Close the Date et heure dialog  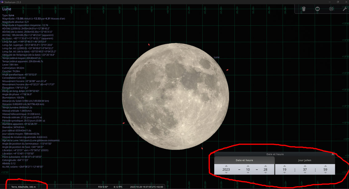click(333, 154)
